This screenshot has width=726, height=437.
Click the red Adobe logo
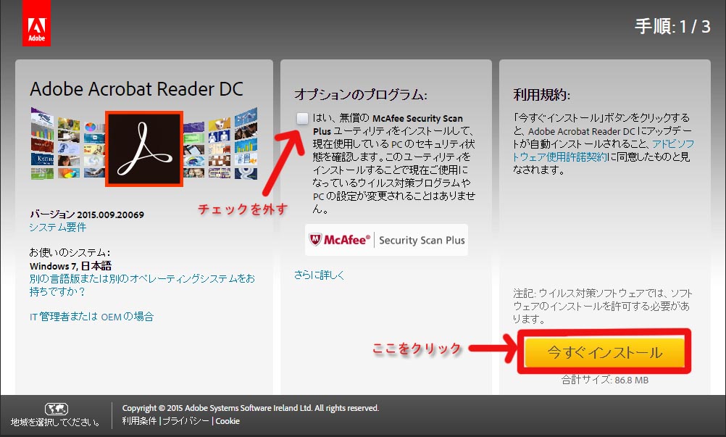pyautogui.click(x=36, y=23)
